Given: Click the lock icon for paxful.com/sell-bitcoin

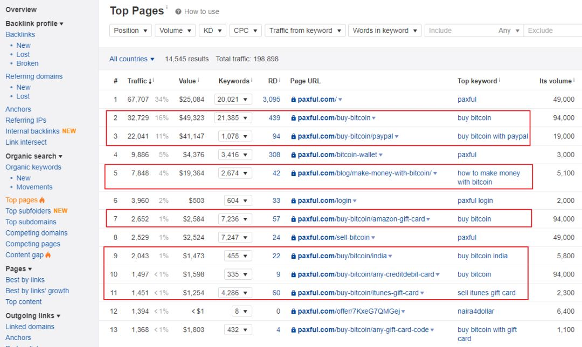Looking at the screenshot, I should [x=293, y=238].
